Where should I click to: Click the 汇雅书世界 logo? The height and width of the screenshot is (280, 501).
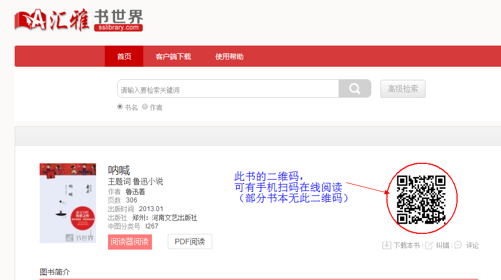tap(79, 18)
